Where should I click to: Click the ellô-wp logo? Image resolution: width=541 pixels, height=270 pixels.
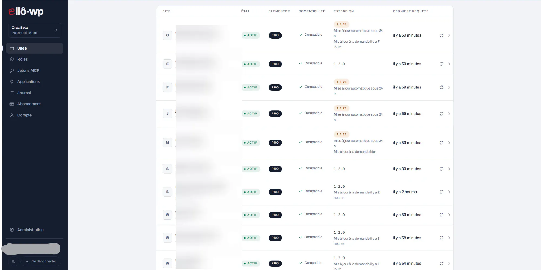point(26,11)
